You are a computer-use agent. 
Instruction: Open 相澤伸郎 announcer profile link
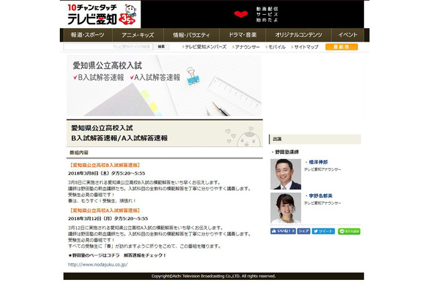tap(316, 162)
